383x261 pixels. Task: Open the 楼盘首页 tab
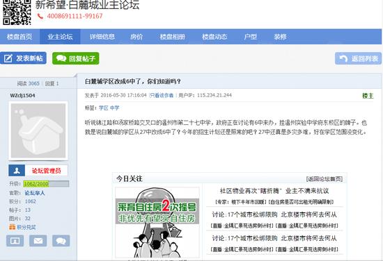coord(19,37)
